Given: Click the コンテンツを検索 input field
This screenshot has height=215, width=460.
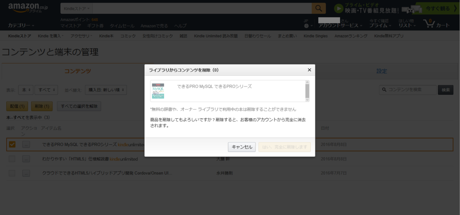Looking at the screenshot, I should click(407, 90).
